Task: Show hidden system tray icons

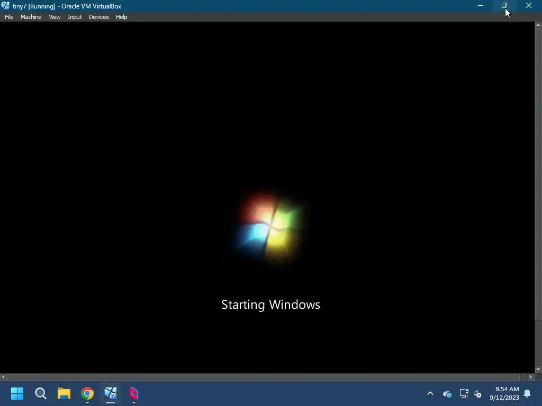Action: (x=430, y=393)
